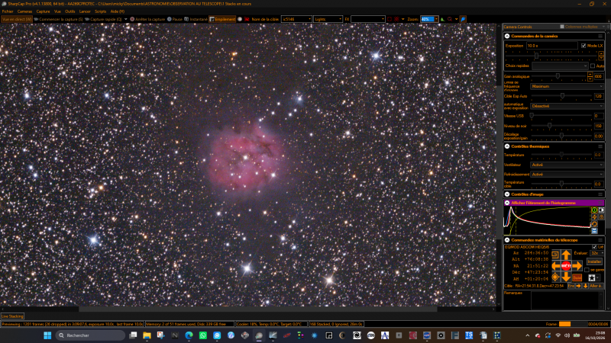Screen dimensions: 611x343
Task: Open the Outils menu
Action: click(x=70, y=11)
